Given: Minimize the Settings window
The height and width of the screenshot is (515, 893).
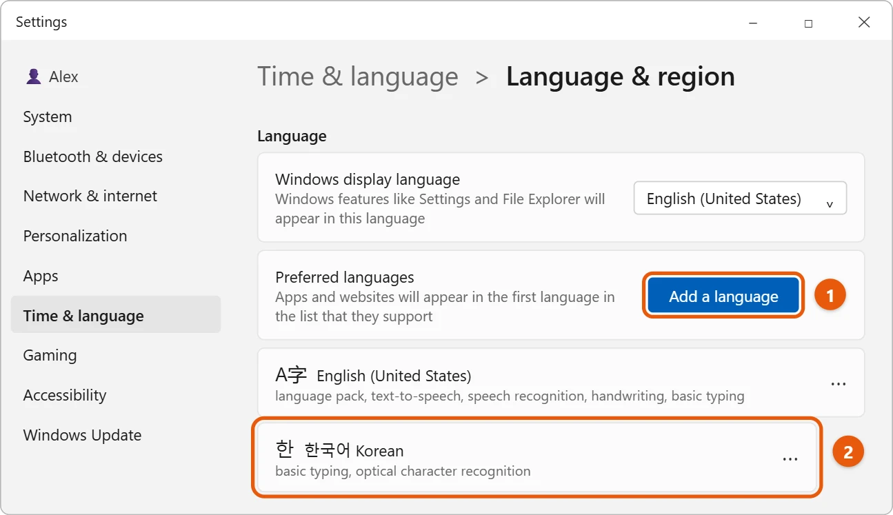Looking at the screenshot, I should click(753, 23).
